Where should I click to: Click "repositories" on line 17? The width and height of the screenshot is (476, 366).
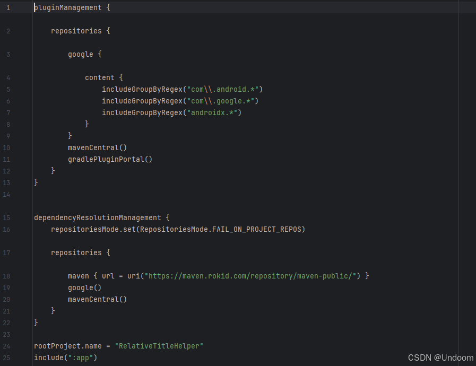[x=76, y=252]
